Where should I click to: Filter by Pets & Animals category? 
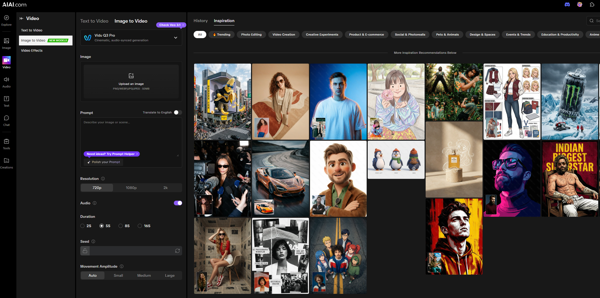click(447, 35)
